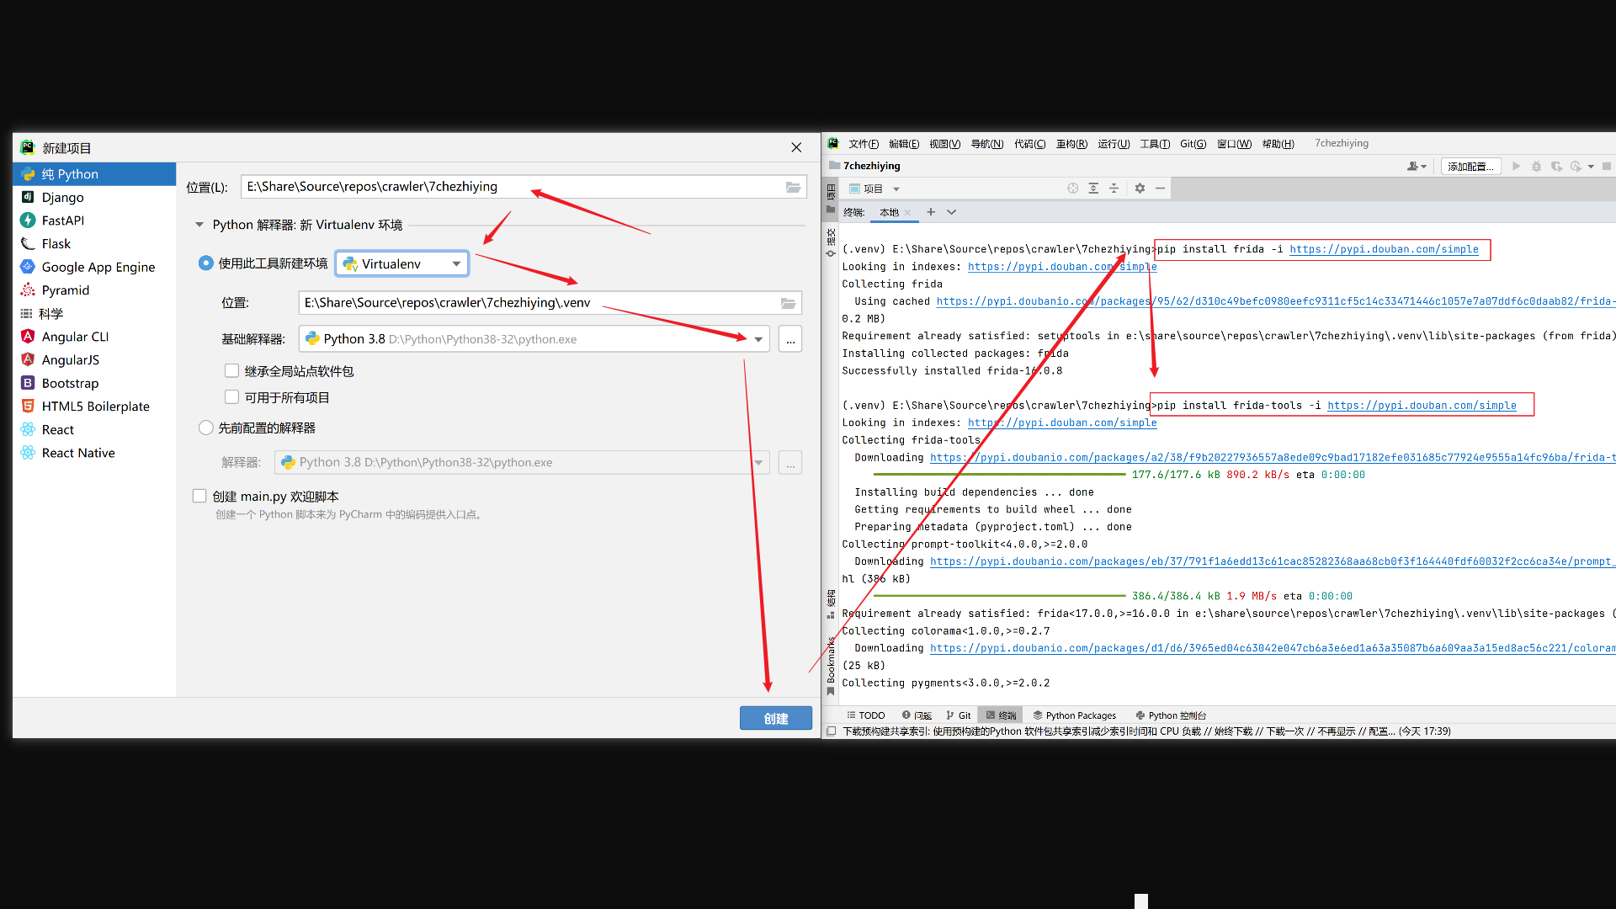Open the Git(G) menu
The height and width of the screenshot is (909, 1616).
click(x=1193, y=144)
